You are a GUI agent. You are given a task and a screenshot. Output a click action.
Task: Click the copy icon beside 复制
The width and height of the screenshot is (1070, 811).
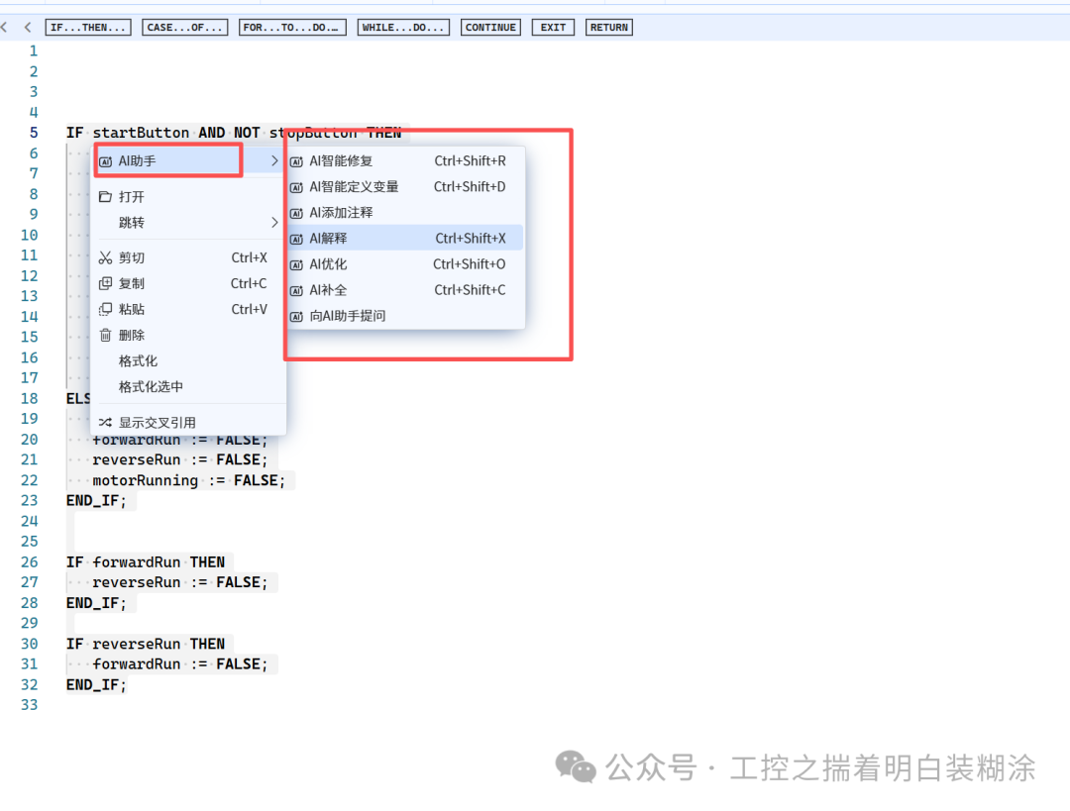coord(105,284)
